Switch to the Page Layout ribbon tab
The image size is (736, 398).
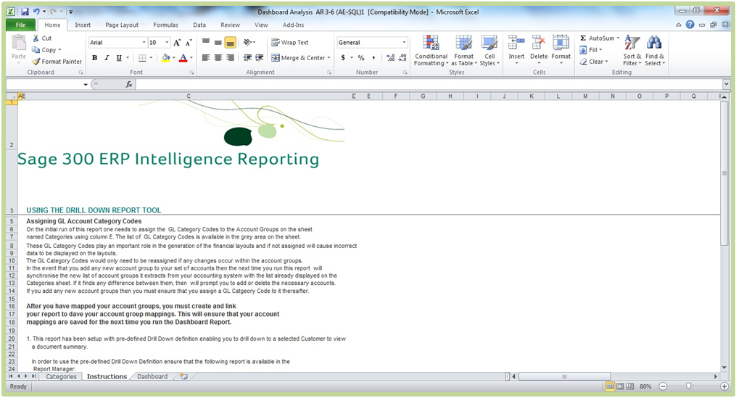[122, 25]
